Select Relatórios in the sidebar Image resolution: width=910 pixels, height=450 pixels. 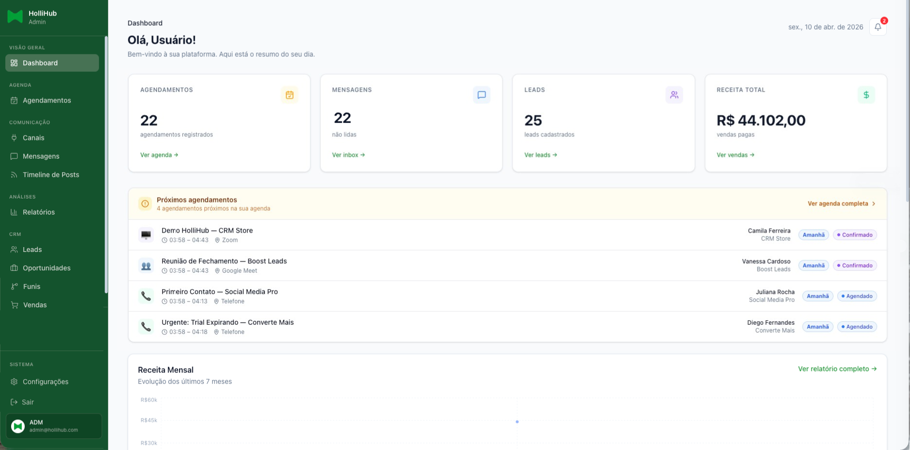38,212
